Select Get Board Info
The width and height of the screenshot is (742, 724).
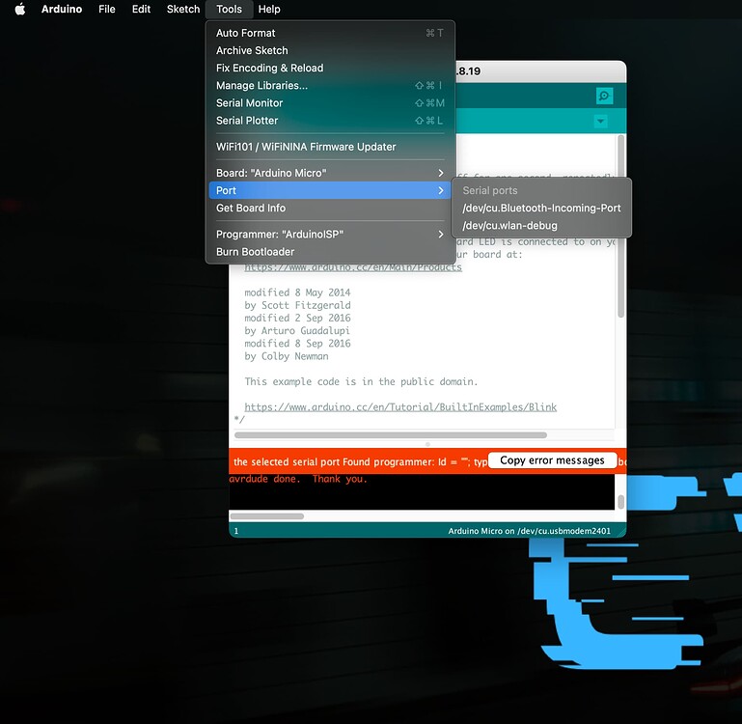(x=330, y=208)
